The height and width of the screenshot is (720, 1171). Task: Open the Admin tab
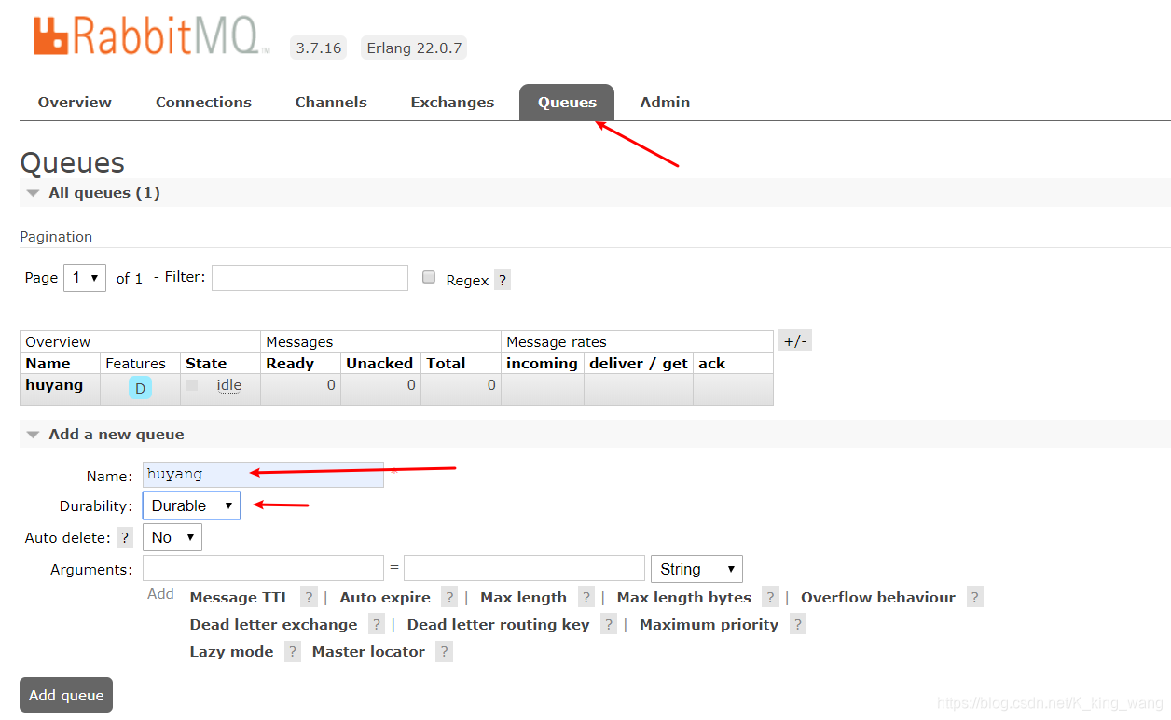point(665,103)
